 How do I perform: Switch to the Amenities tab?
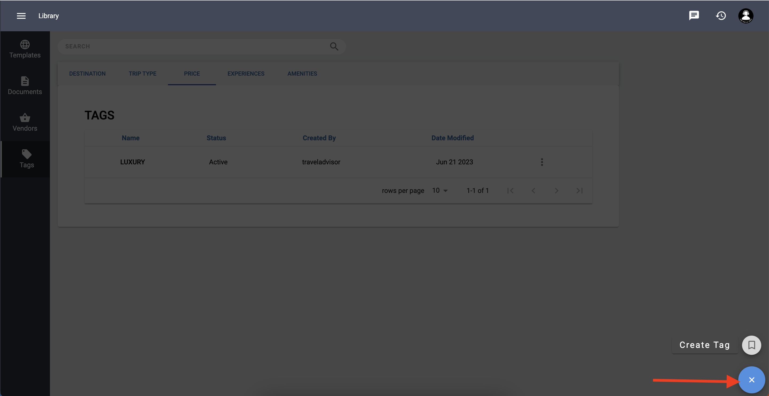[x=302, y=74]
